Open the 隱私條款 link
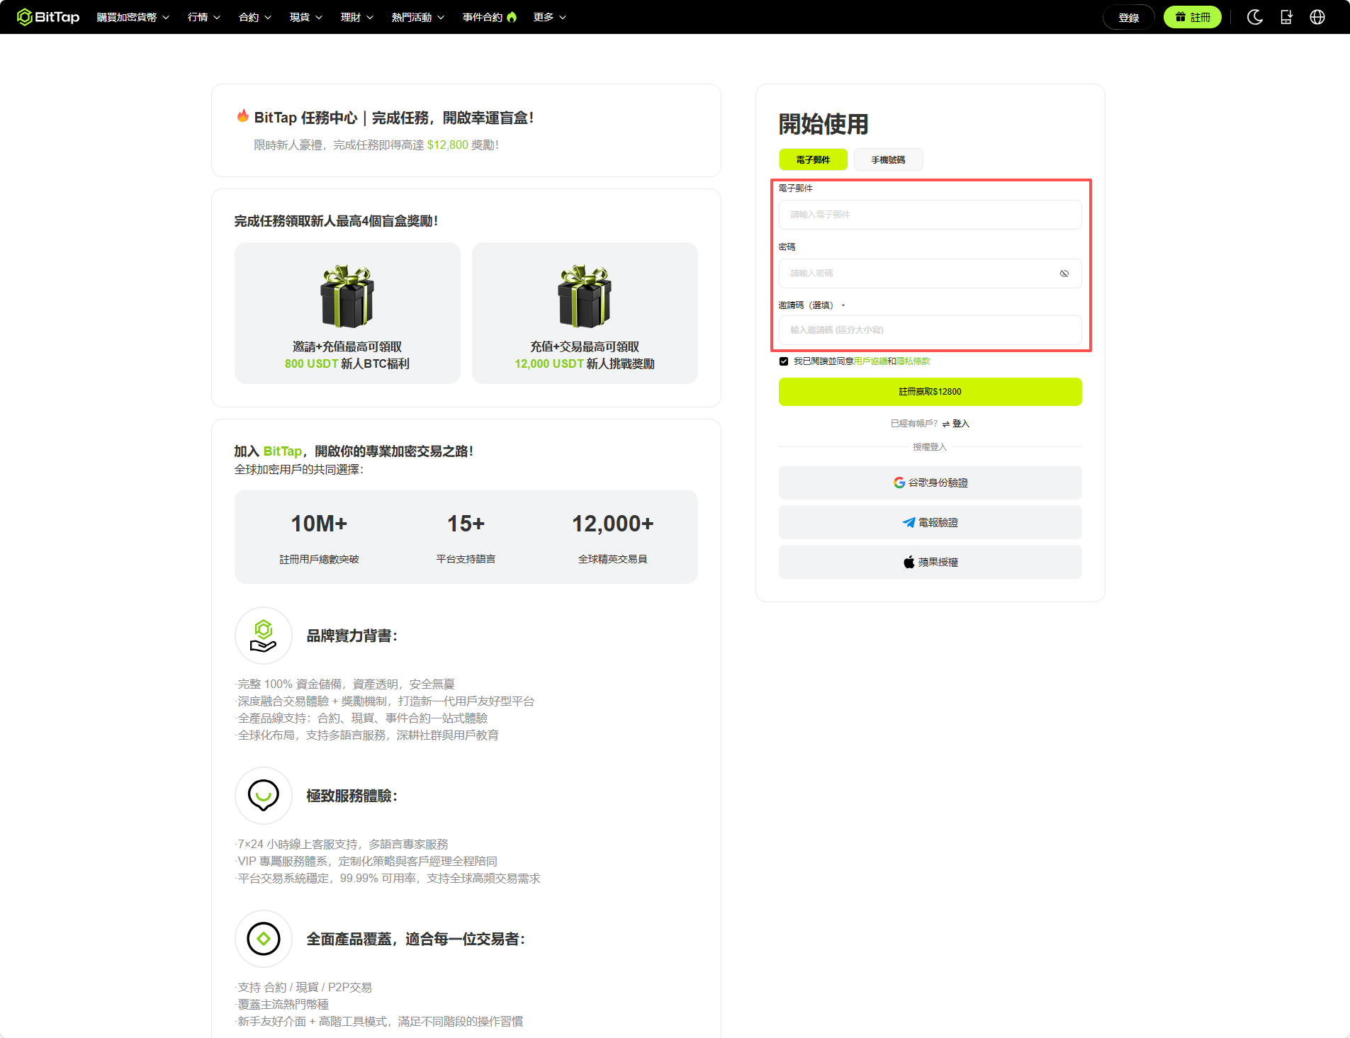Screen dimensions: 1350x1038 pos(913,361)
